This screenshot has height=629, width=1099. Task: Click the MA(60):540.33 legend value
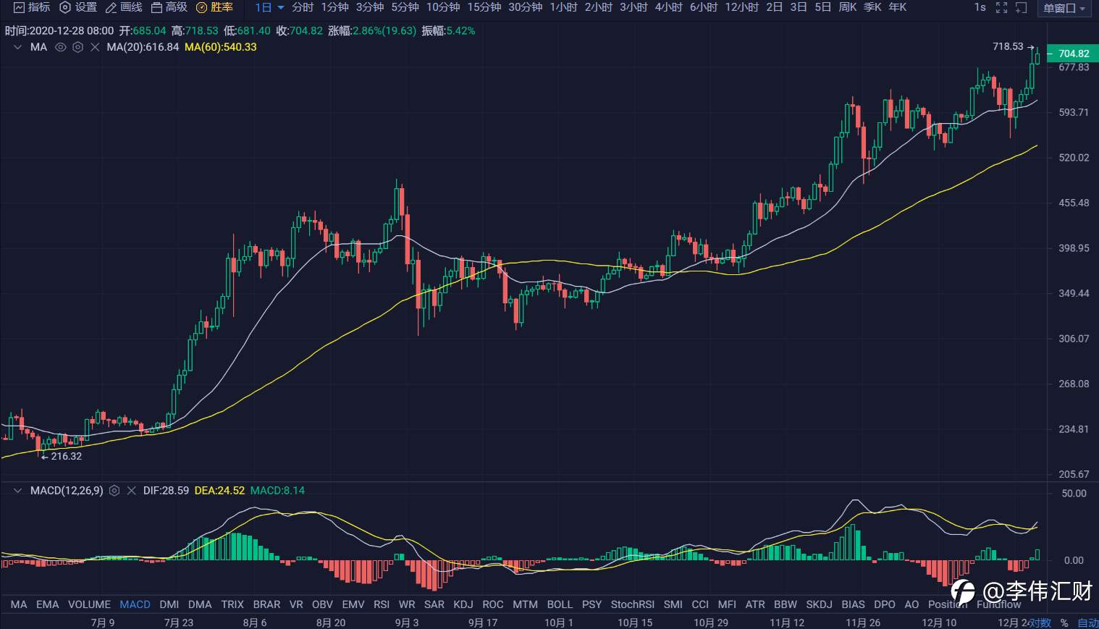221,47
